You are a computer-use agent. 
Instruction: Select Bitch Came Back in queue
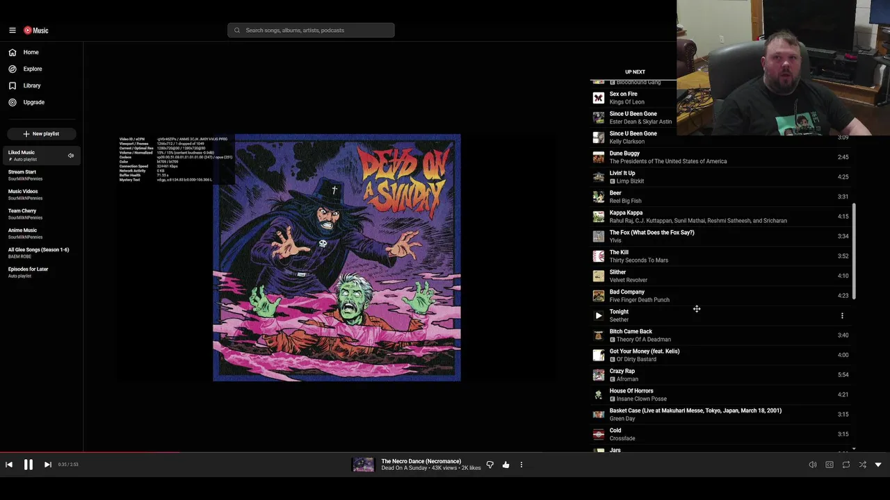[720, 335]
